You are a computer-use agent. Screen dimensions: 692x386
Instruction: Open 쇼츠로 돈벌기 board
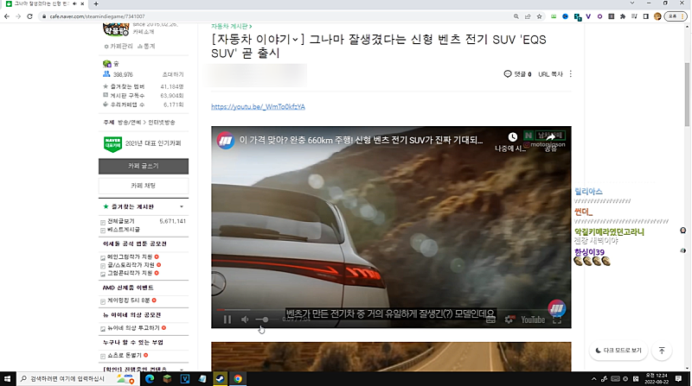point(125,355)
